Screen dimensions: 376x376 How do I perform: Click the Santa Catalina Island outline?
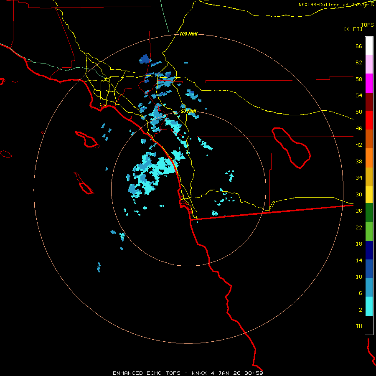pos(87,139)
